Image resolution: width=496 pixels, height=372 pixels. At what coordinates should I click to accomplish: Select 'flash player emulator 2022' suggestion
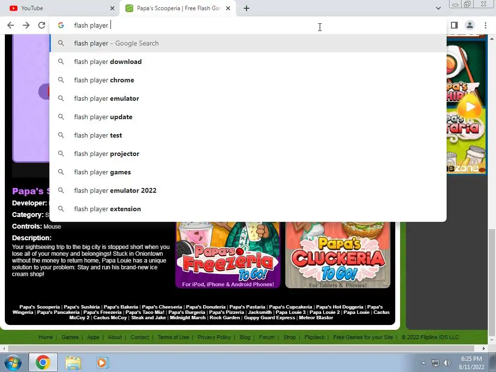248,190
